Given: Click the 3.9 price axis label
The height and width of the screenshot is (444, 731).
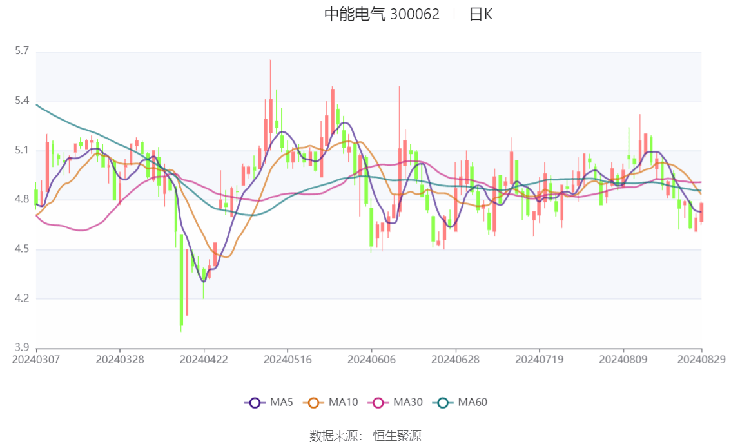Looking at the screenshot, I should point(22,348).
